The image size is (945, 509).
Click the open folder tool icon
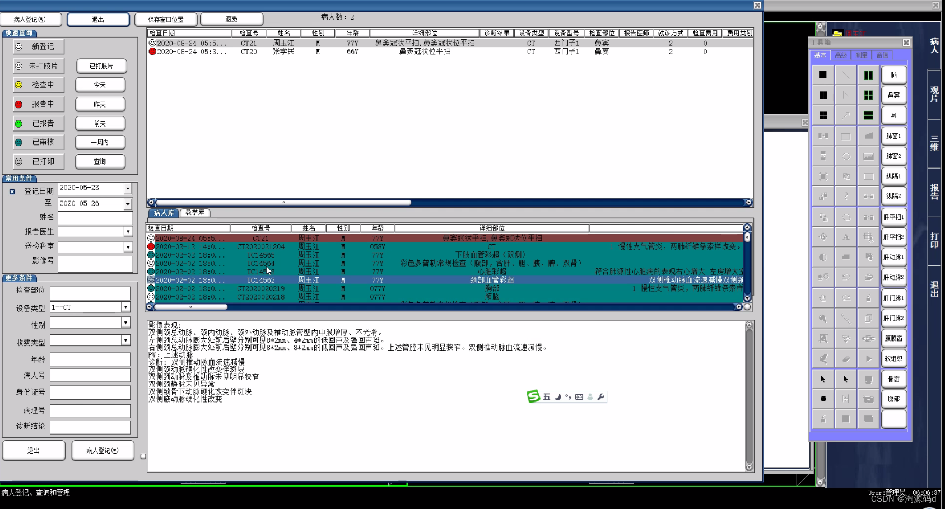(868, 277)
